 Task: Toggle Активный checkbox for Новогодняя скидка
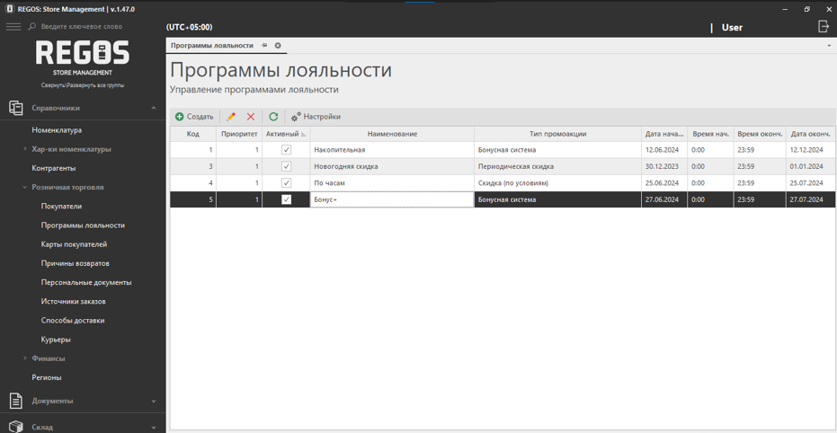point(286,166)
